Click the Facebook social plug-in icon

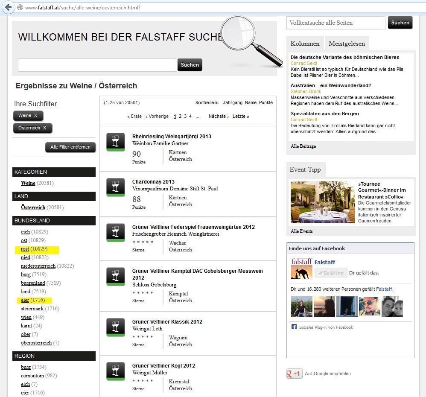294,327
